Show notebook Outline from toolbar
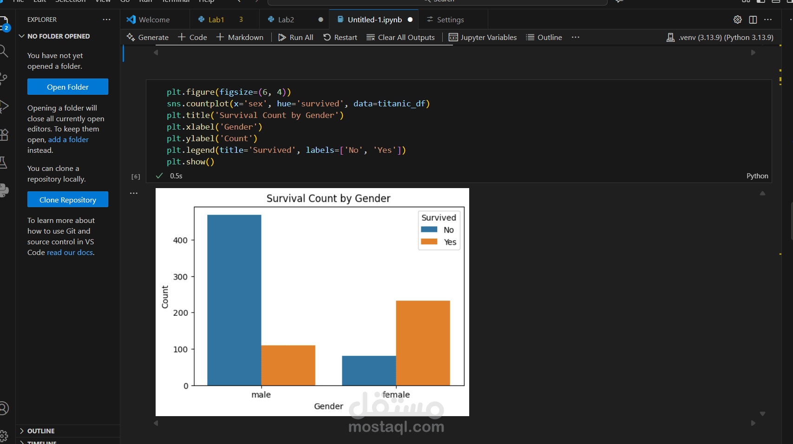 tap(544, 37)
